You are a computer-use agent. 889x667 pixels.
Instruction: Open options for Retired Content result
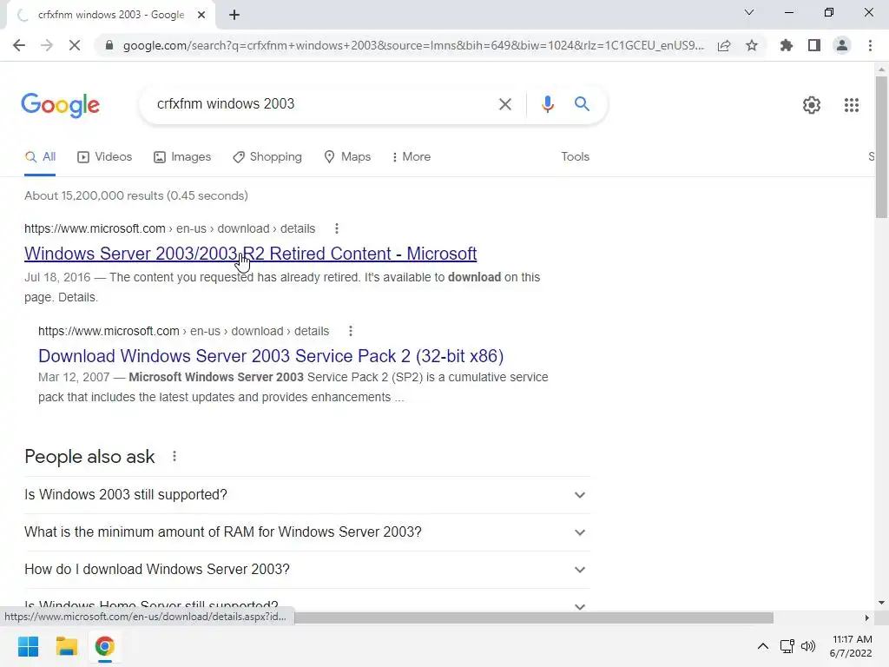337,228
